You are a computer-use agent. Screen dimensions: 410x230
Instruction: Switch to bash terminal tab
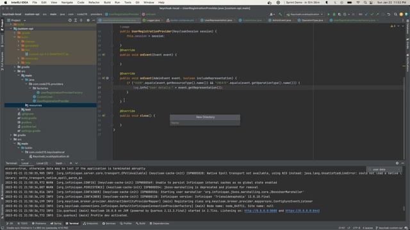click(x=59, y=164)
